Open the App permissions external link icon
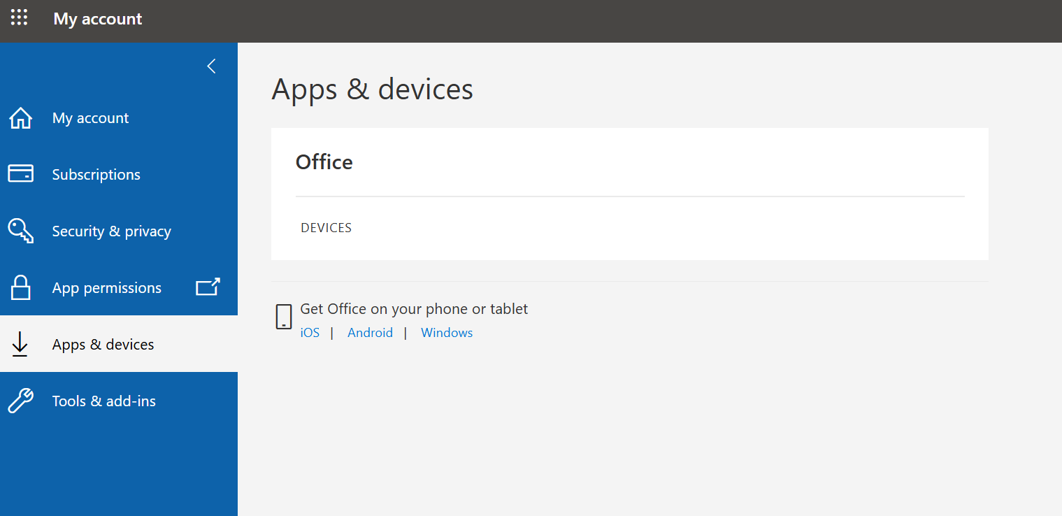Image resolution: width=1062 pixels, height=516 pixels. coord(208,287)
